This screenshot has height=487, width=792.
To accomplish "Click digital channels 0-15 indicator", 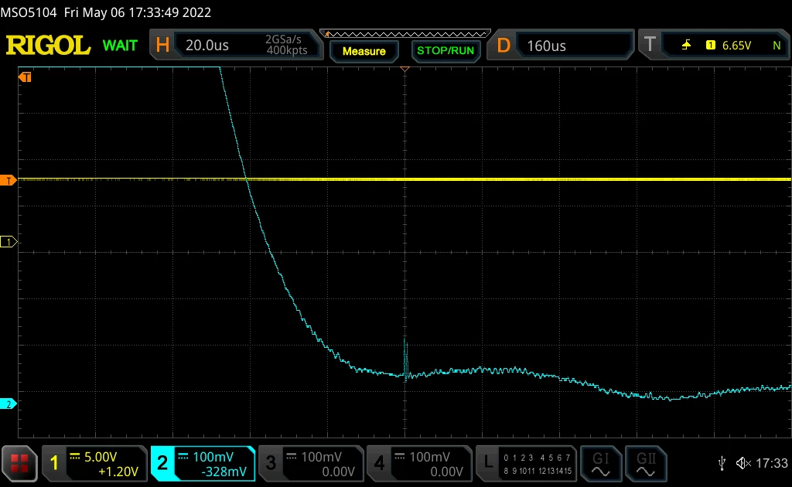I will 538,464.
